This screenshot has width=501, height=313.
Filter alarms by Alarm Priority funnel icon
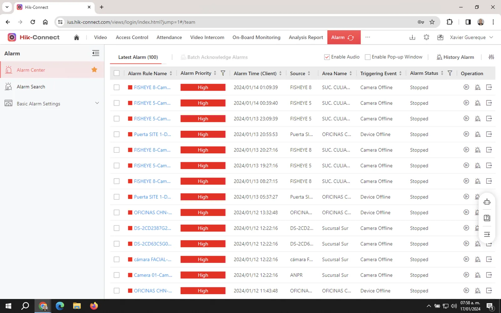coord(223,73)
